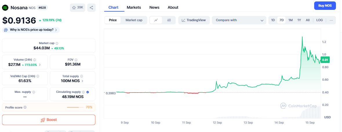This screenshot has width=342, height=132.
Task: Open the News tab
Action: (x=154, y=8)
